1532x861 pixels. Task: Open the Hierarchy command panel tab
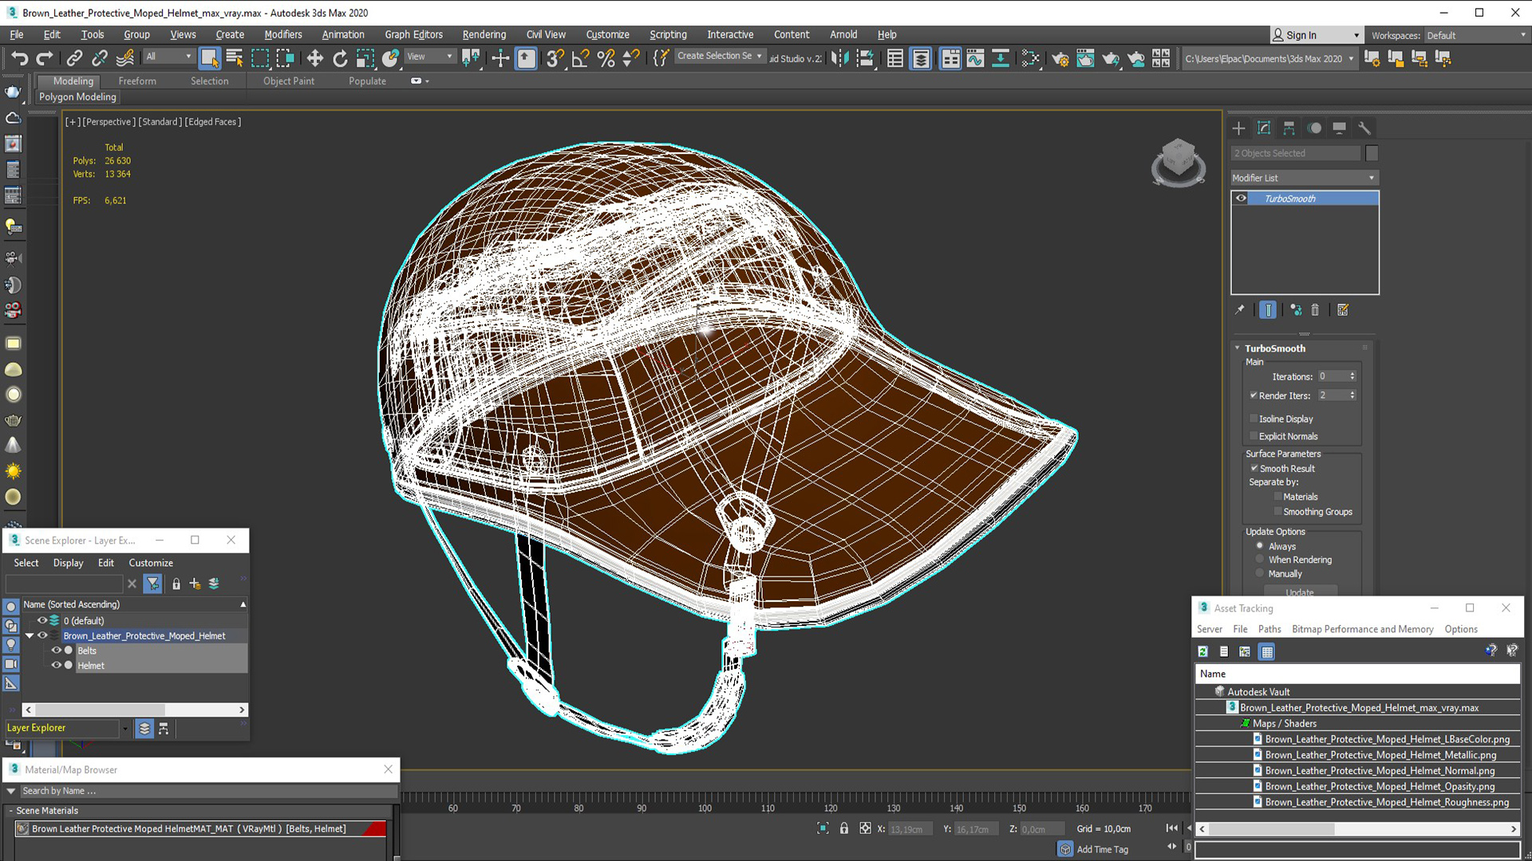click(x=1289, y=128)
